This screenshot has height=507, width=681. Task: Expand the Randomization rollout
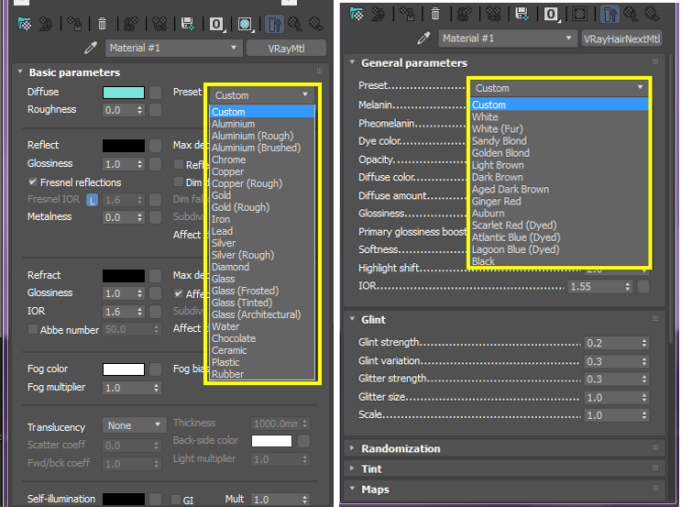[x=401, y=448]
